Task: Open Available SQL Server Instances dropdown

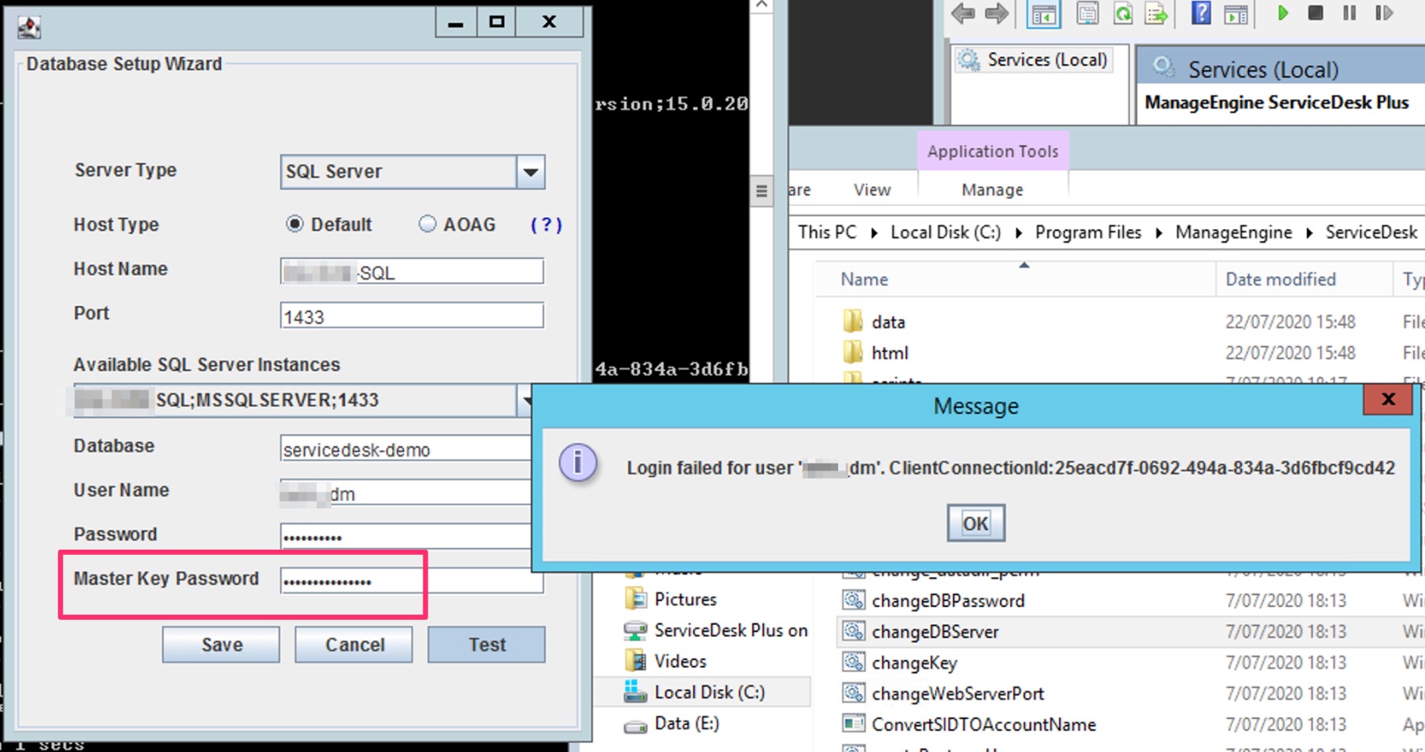Action: click(525, 400)
